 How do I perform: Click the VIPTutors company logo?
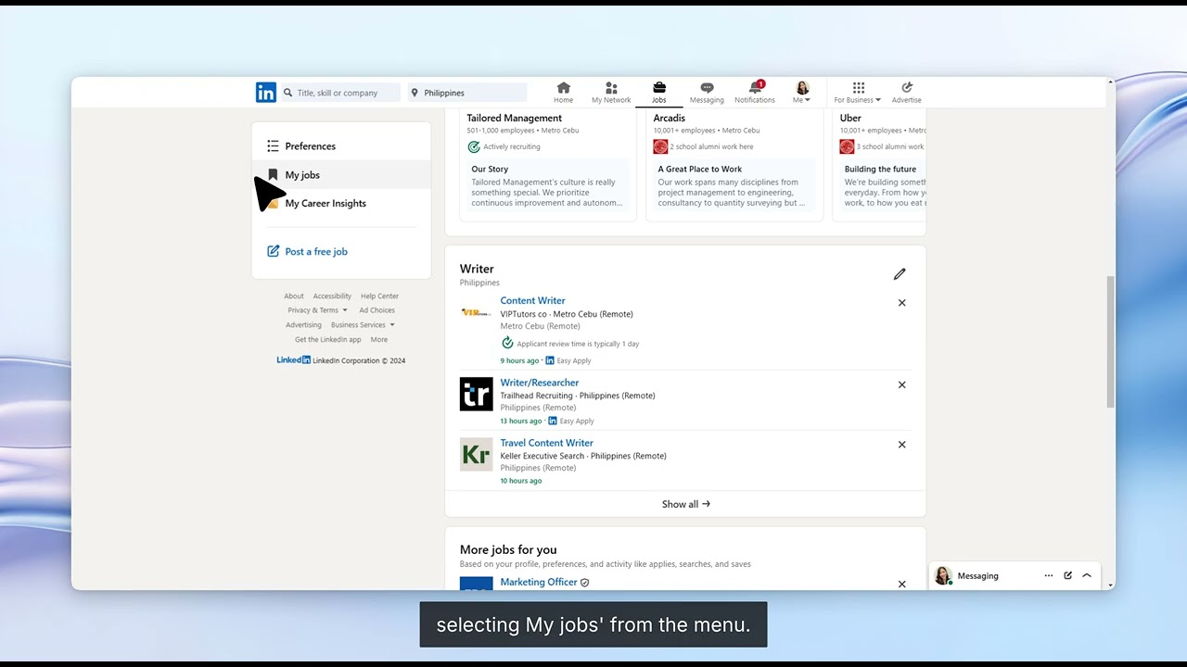pyautogui.click(x=476, y=312)
